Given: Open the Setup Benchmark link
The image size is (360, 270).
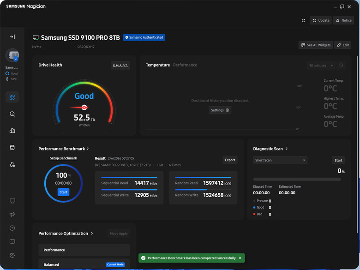Looking at the screenshot, I should tap(63, 158).
